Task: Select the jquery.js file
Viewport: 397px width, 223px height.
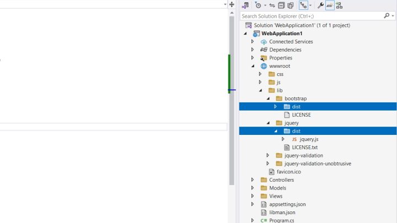Action: (309, 139)
